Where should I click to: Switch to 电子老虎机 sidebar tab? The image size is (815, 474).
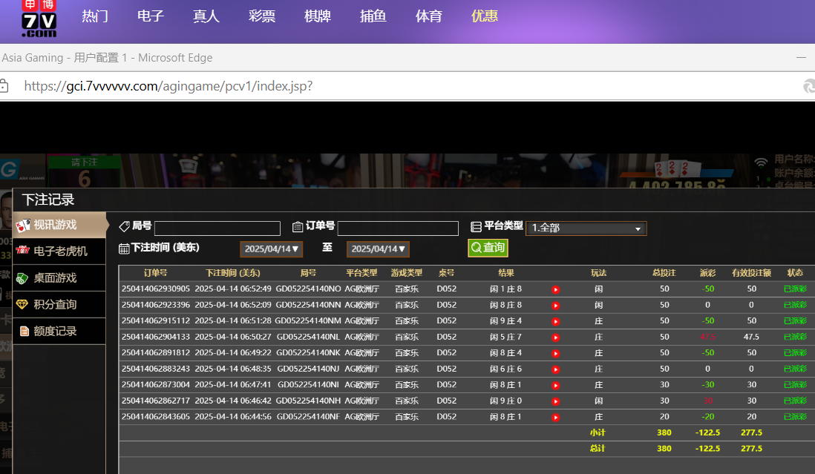[59, 251]
